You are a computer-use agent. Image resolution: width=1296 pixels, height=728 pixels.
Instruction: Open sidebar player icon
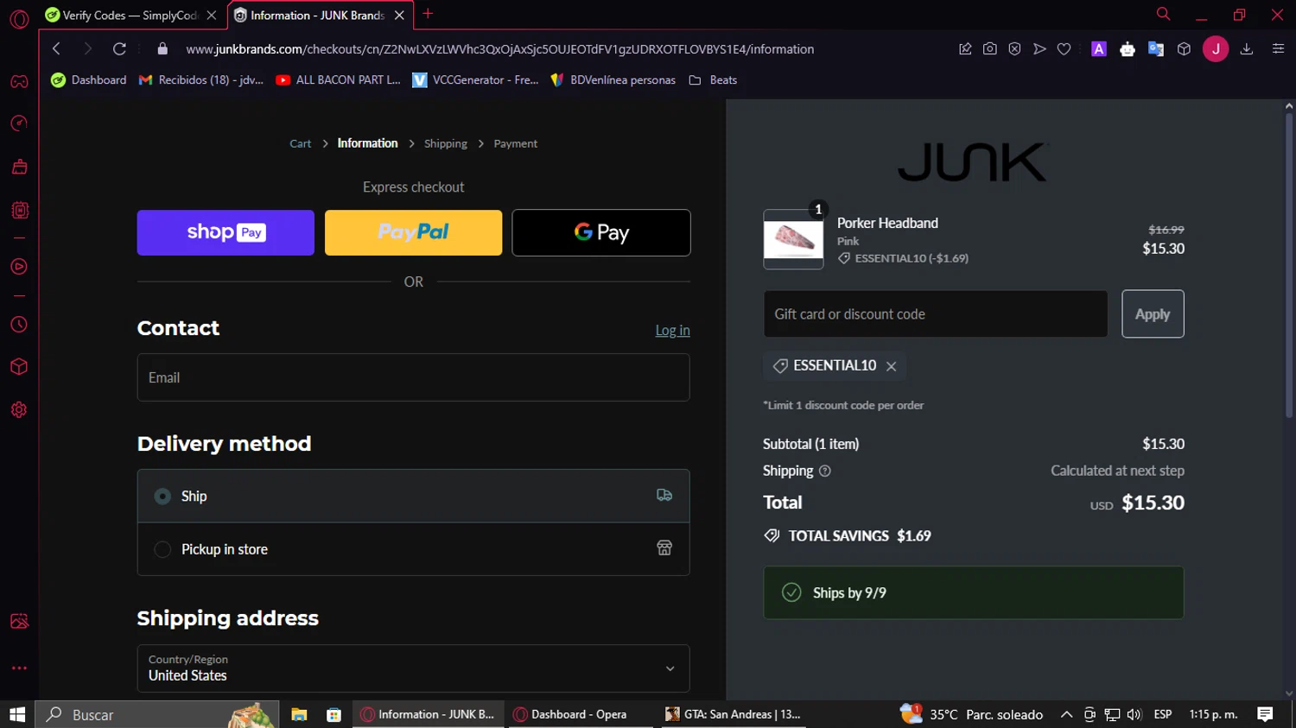pos(19,267)
